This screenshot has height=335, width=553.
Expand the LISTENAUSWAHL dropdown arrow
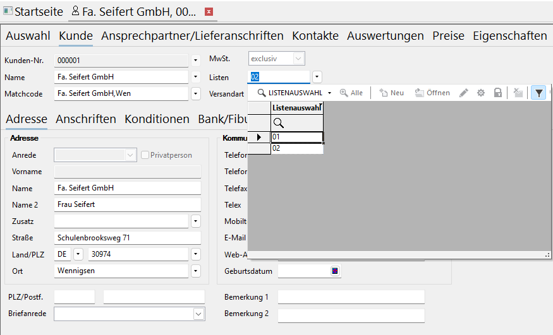[329, 93]
